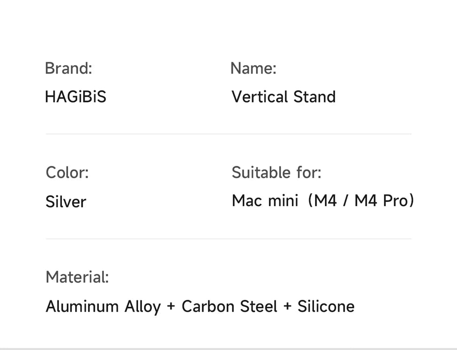Select the Carbon Steel text
This screenshot has width=457, height=350.
tap(229, 306)
